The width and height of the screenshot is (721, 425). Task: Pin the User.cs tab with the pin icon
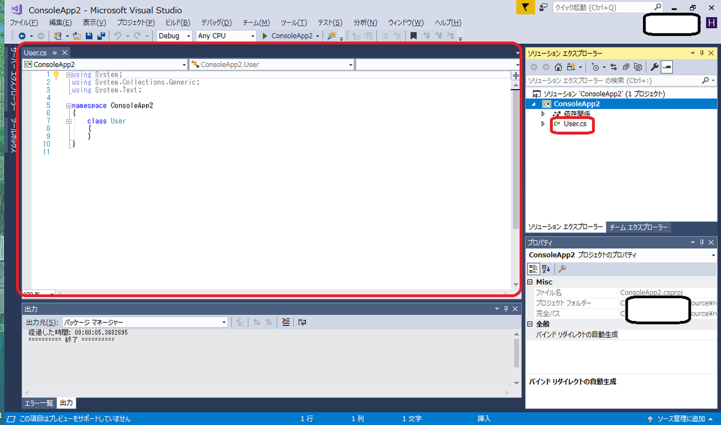[54, 53]
